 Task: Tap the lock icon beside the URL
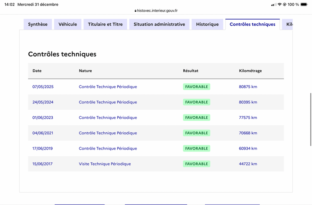coord(135,11)
